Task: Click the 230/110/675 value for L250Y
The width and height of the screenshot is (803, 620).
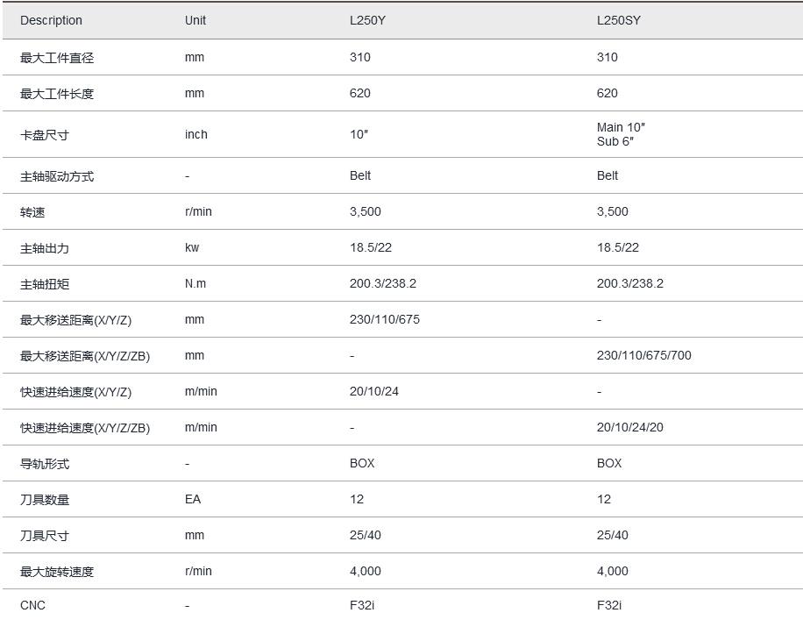Action: pyautogui.click(x=384, y=319)
